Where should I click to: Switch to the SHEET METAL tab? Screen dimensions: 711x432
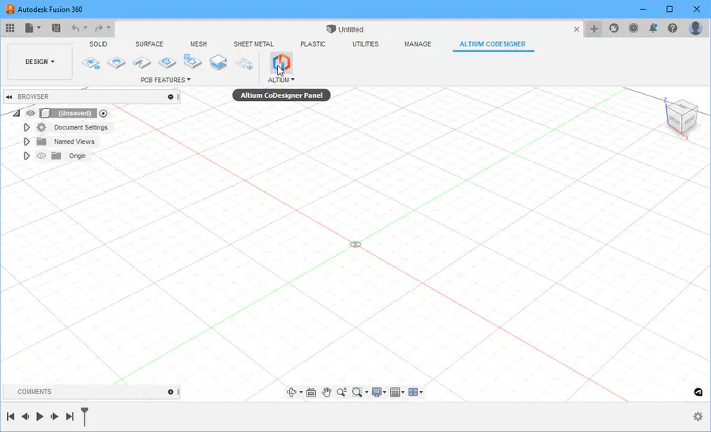click(254, 44)
